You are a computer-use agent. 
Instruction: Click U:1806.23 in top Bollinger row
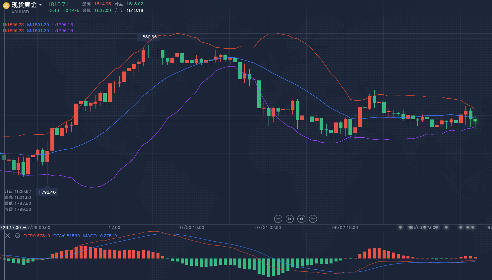[13, 25]
